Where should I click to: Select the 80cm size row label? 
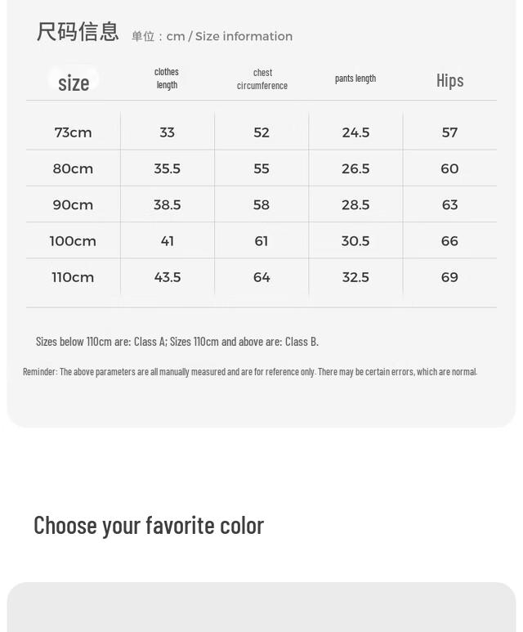coord(74,168)
